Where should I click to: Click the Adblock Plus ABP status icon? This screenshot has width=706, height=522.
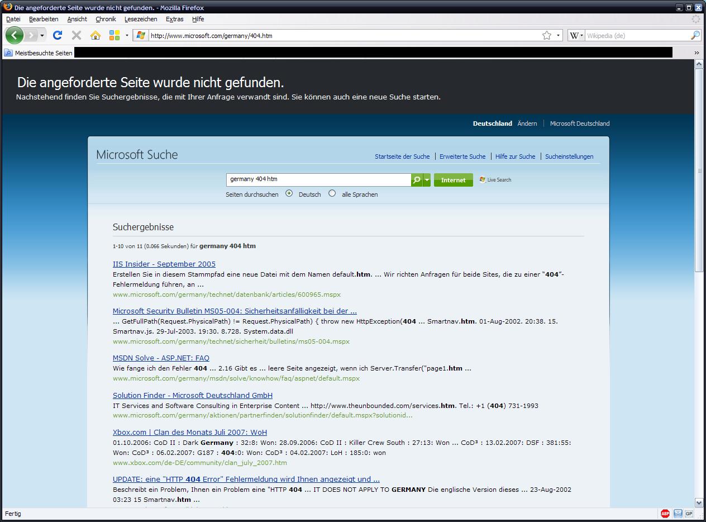(665, 514)
